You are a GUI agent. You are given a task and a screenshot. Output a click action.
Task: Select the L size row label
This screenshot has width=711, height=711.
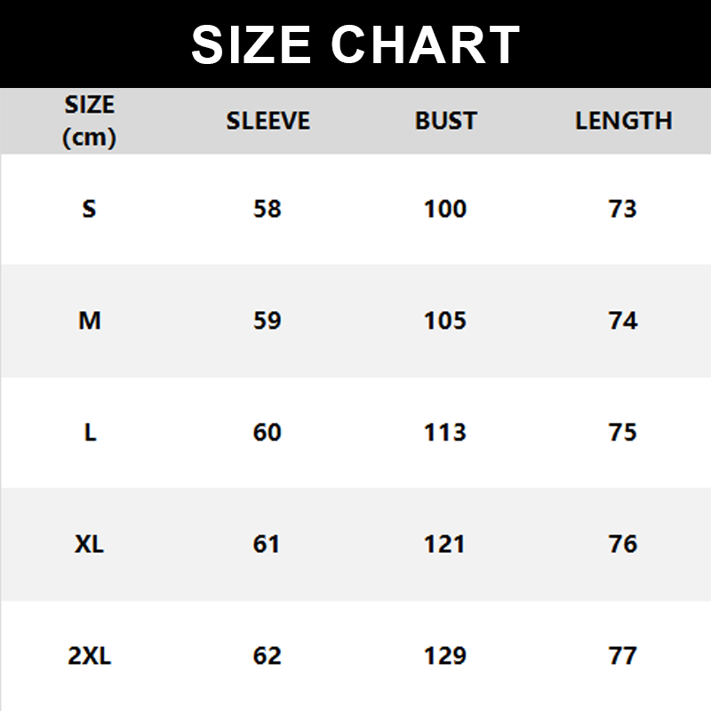point(90,432)
